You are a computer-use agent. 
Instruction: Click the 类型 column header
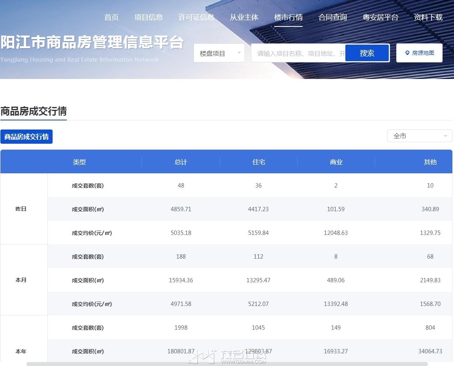[79, 162]
